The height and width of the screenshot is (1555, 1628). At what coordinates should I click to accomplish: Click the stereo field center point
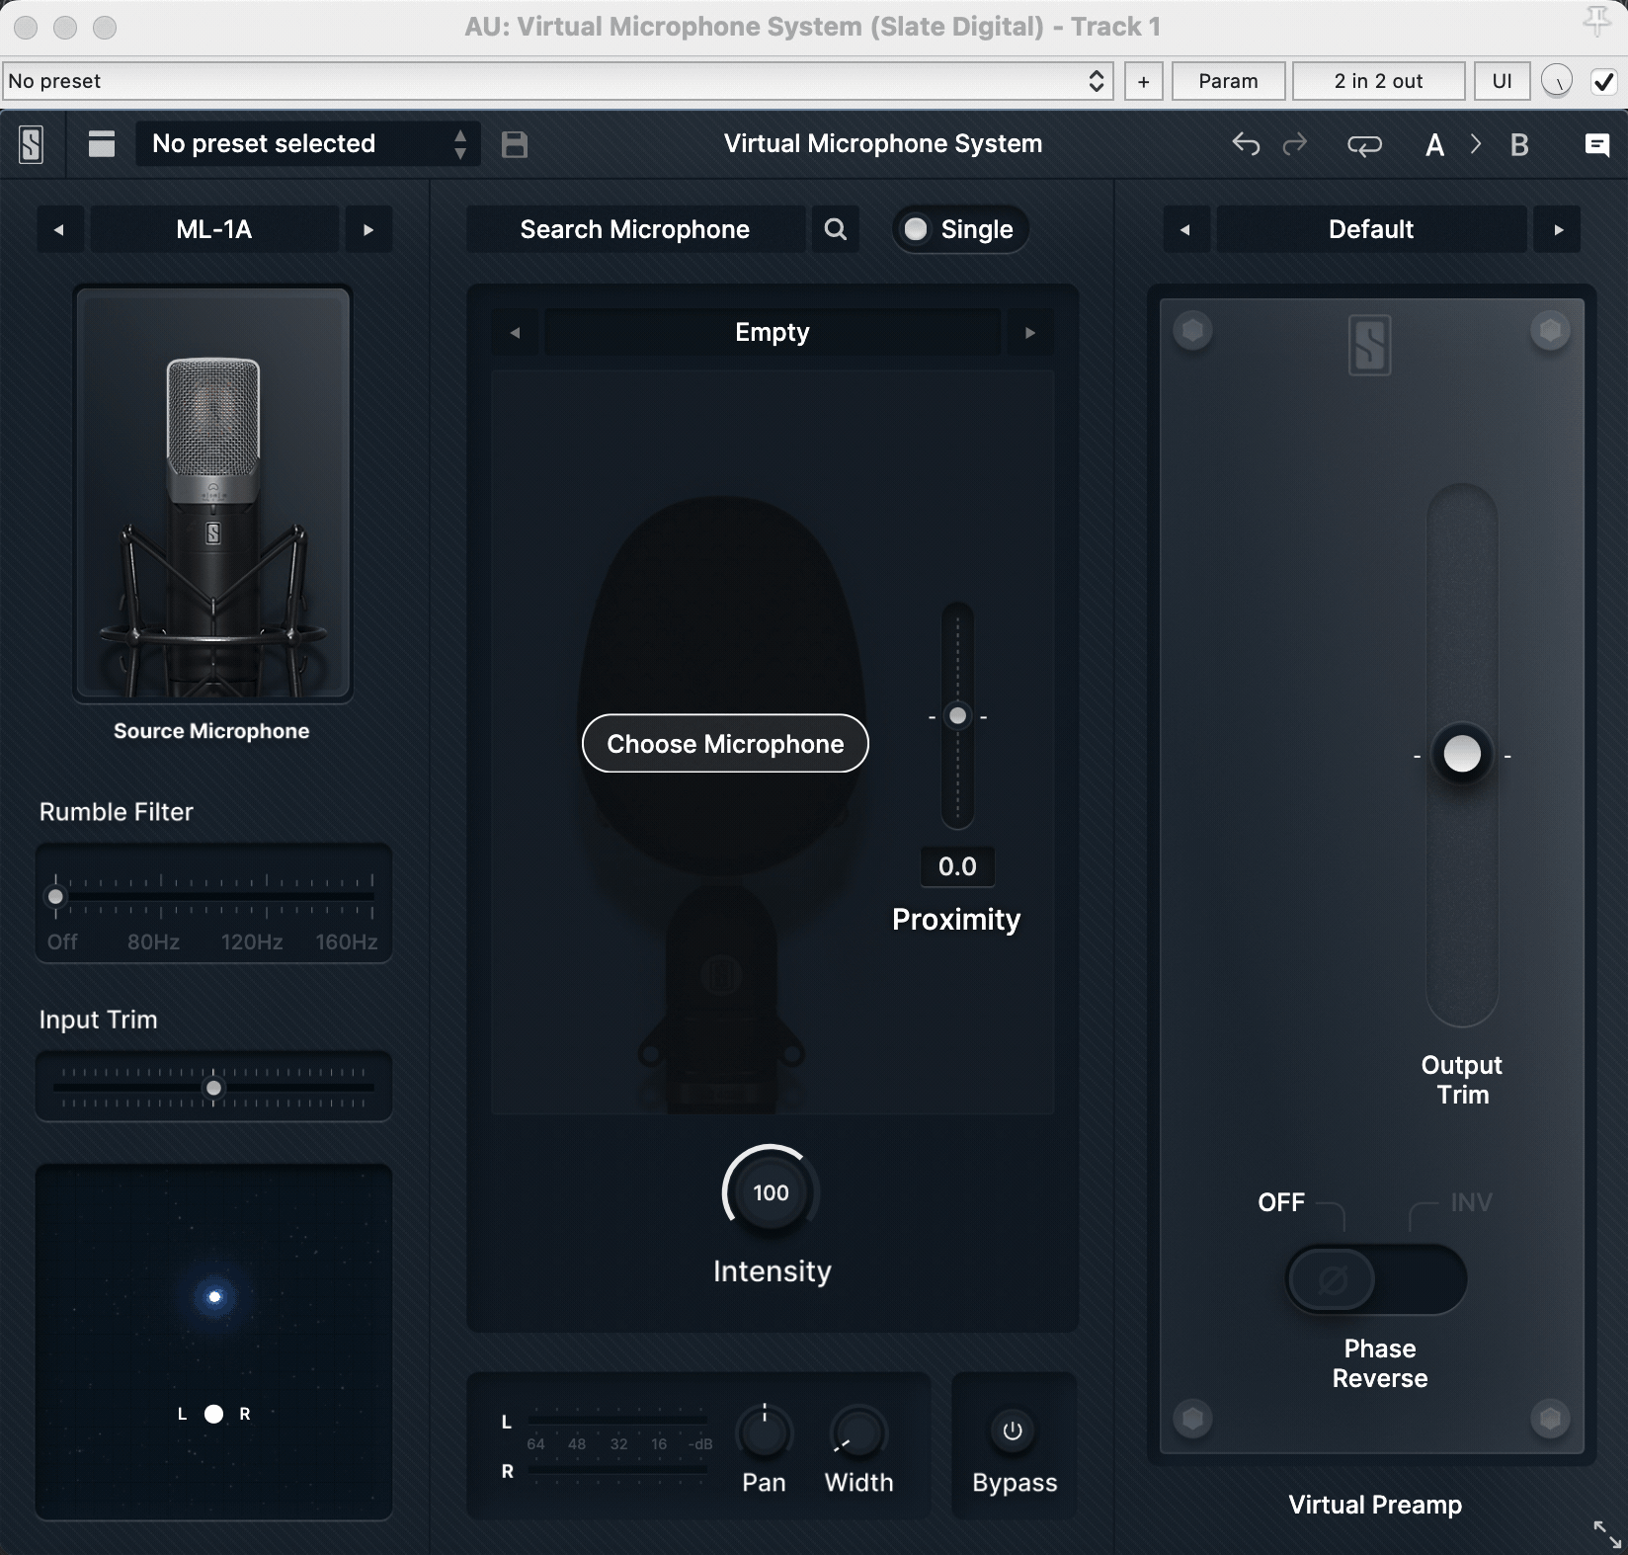coord(214,1297)
